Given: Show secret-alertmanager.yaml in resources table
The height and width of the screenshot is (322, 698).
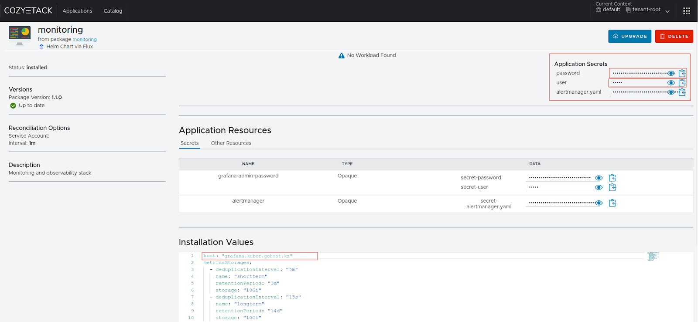Looking at the screenshot, I should [x=599, y=203].
